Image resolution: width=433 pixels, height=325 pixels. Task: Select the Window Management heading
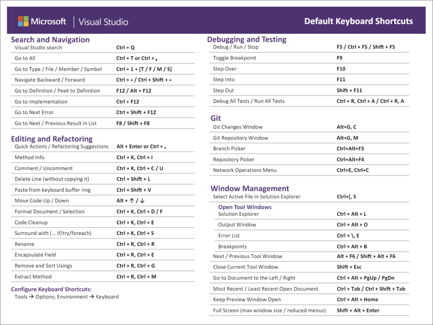249,188
